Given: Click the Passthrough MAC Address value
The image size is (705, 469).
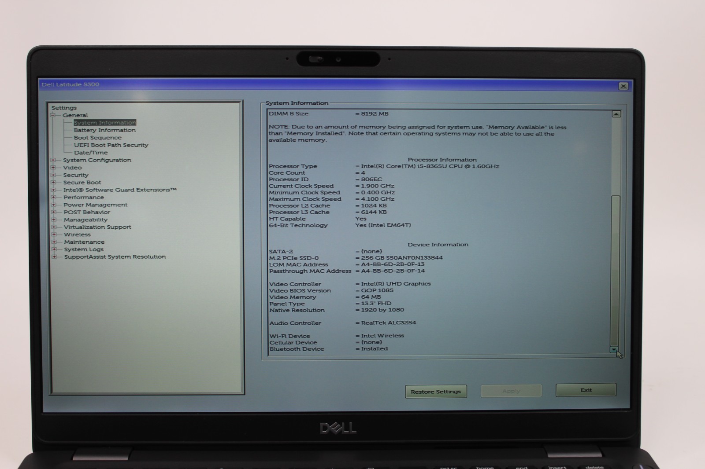Looking at the screenshot, I should 393,271.
